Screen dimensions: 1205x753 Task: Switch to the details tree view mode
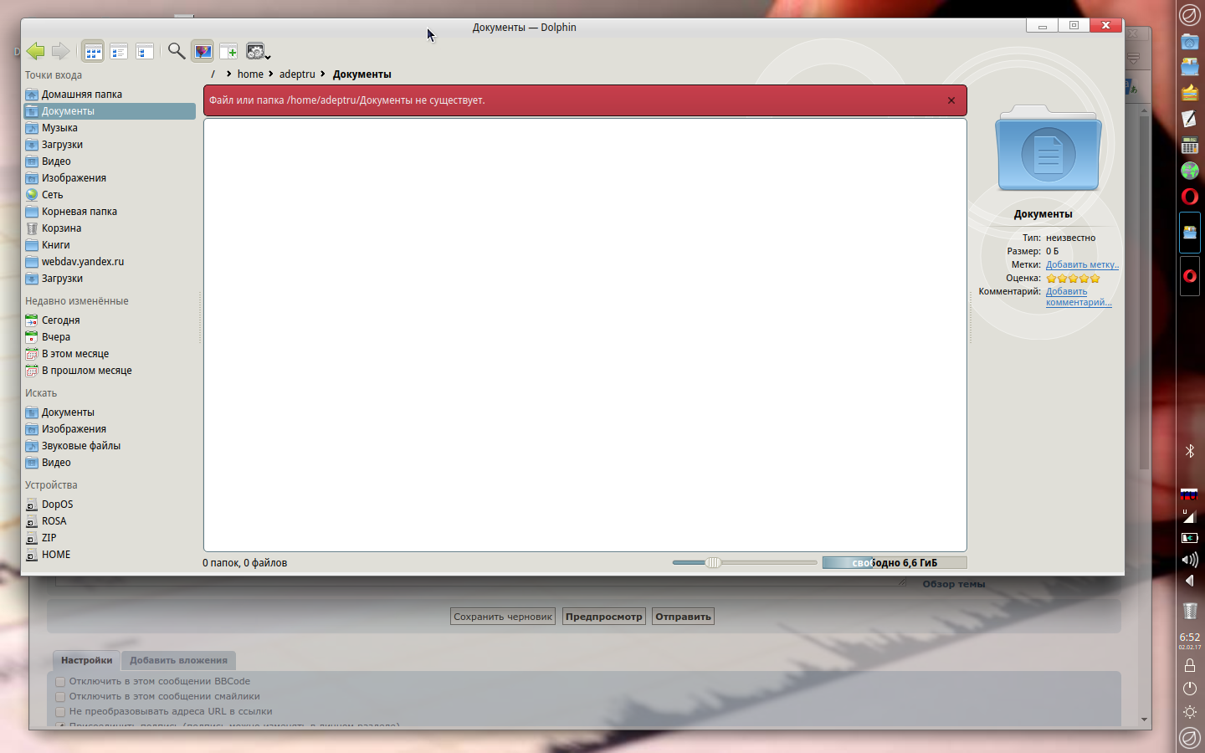coord(145,52)
